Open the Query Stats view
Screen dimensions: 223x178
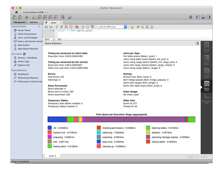tap(207, 86)
